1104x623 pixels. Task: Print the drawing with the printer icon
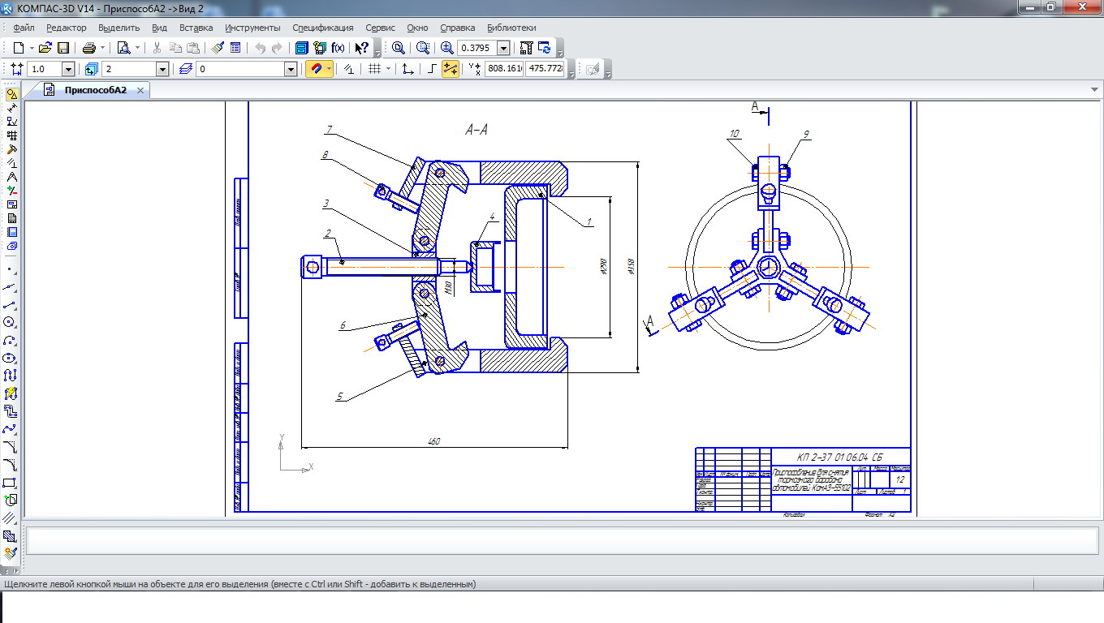(89, 48)
